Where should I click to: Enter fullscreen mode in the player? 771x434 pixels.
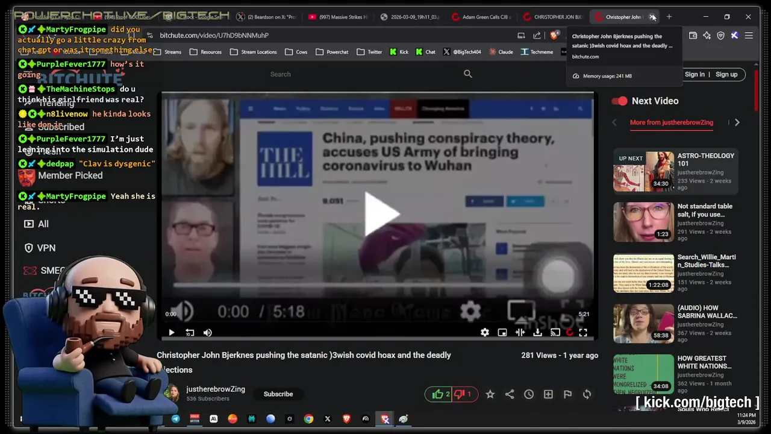coord(583,332)
